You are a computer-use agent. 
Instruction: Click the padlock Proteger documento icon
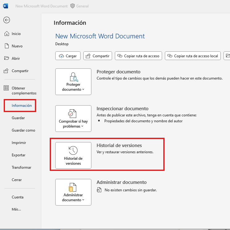point(74,77)
